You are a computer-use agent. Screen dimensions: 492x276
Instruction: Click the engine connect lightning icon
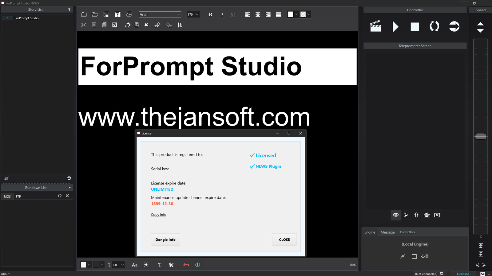point(403,256)
